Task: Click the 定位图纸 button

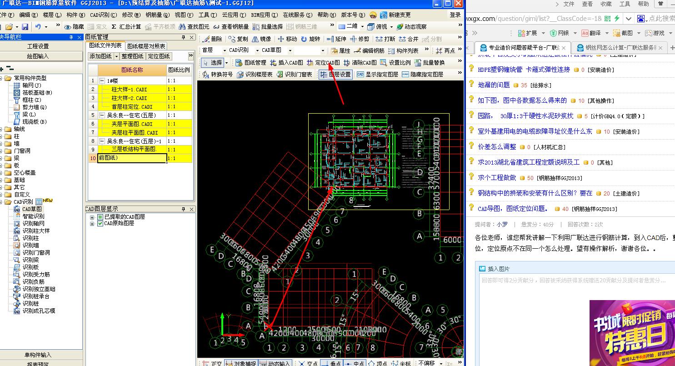Action: tap(159, 56)
